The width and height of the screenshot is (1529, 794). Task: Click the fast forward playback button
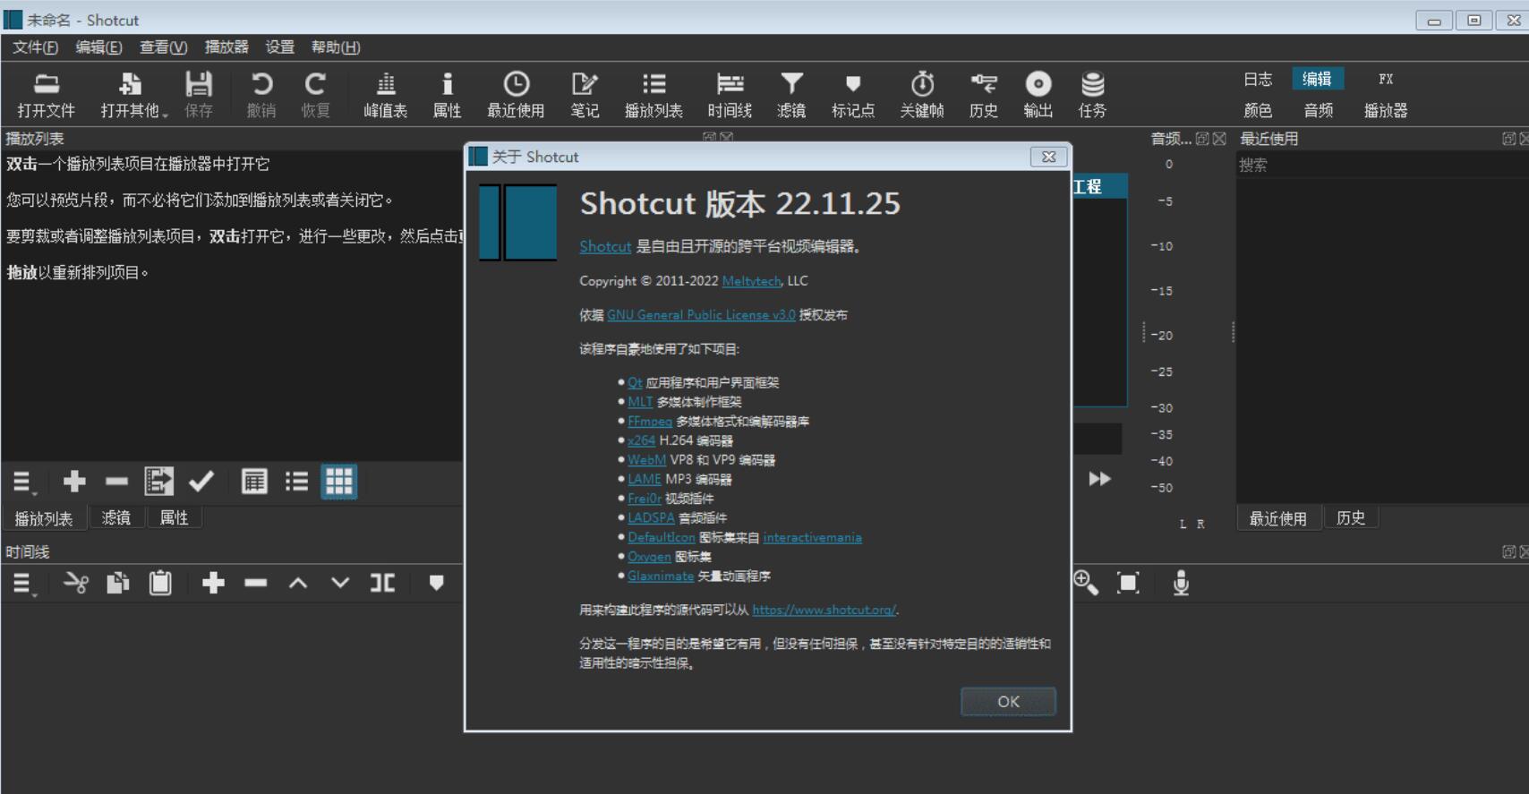point(1100,479)
